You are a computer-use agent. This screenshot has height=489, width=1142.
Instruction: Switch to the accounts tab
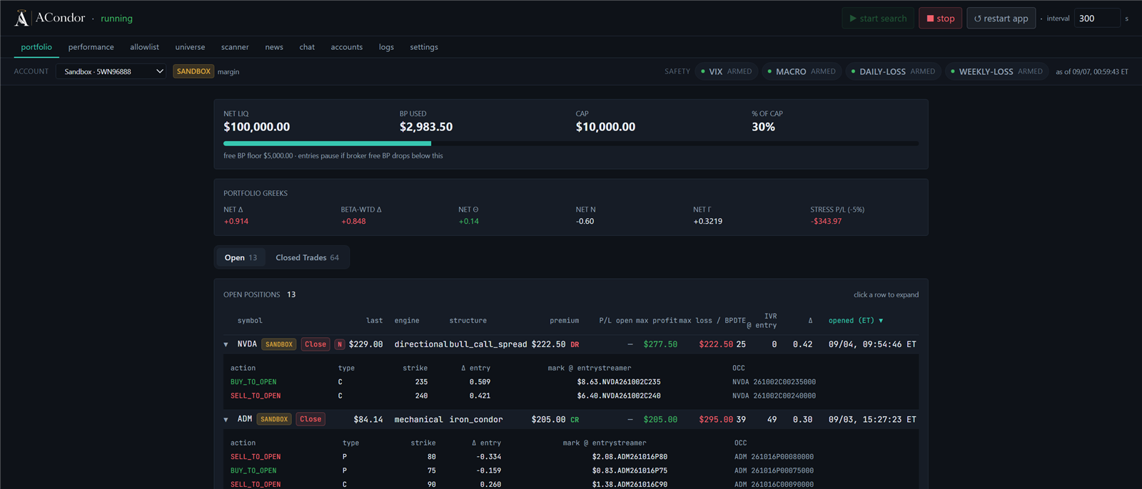pos(347,47)
